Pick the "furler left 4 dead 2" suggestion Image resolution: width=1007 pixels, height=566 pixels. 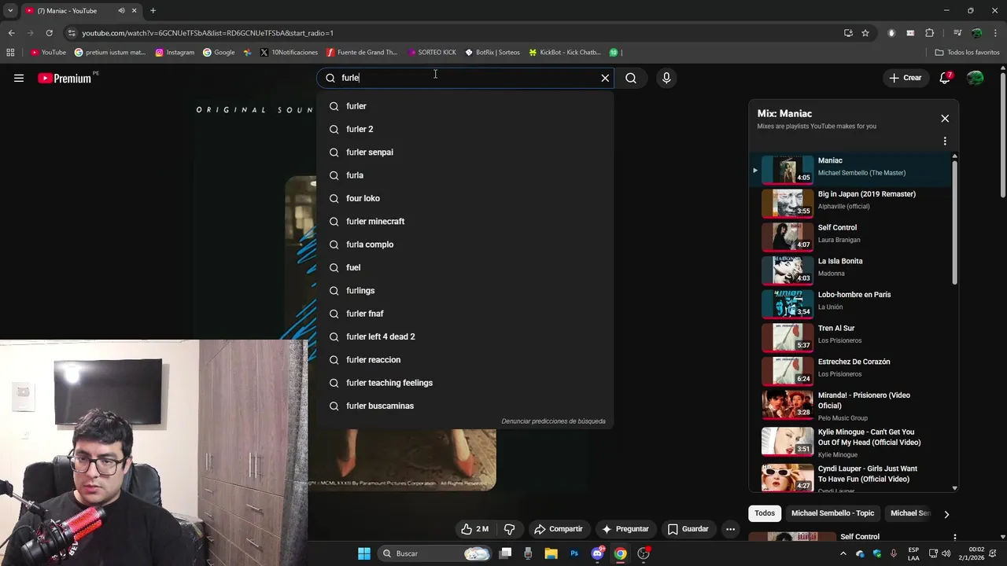465,336
